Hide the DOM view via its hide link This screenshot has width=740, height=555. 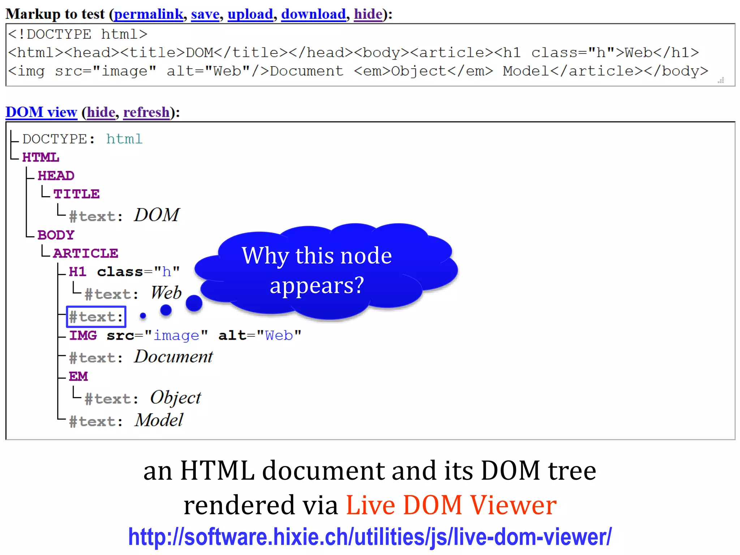101,112
